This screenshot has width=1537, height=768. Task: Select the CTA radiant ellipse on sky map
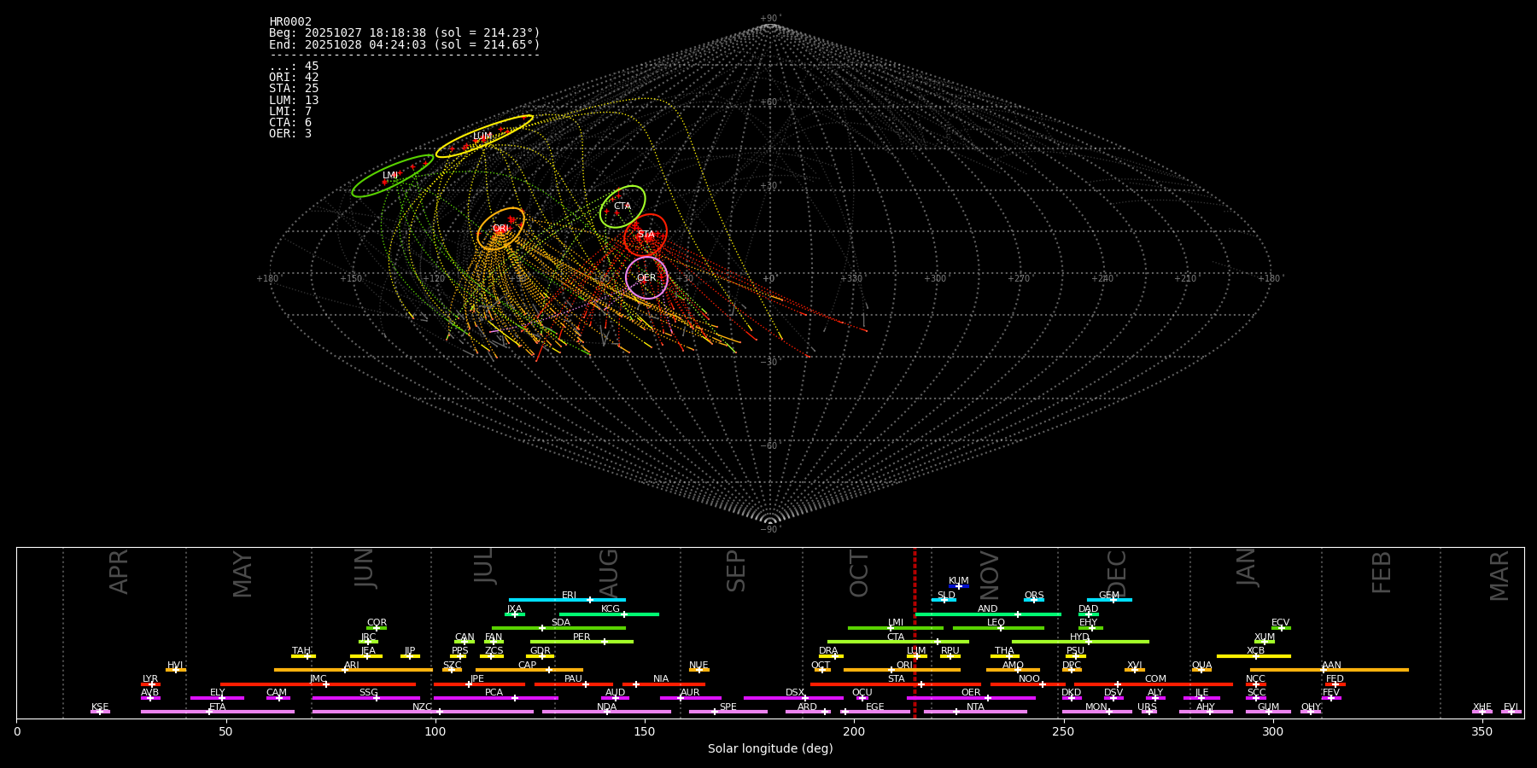[x=622, y=207]
